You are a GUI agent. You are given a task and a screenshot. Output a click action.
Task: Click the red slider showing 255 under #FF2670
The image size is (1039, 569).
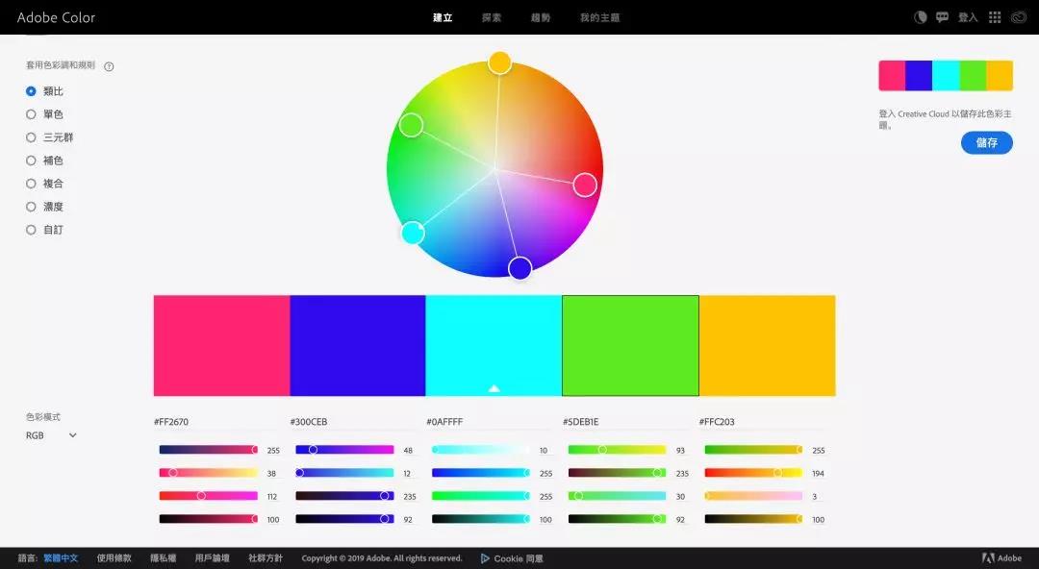tap(208, 450)
